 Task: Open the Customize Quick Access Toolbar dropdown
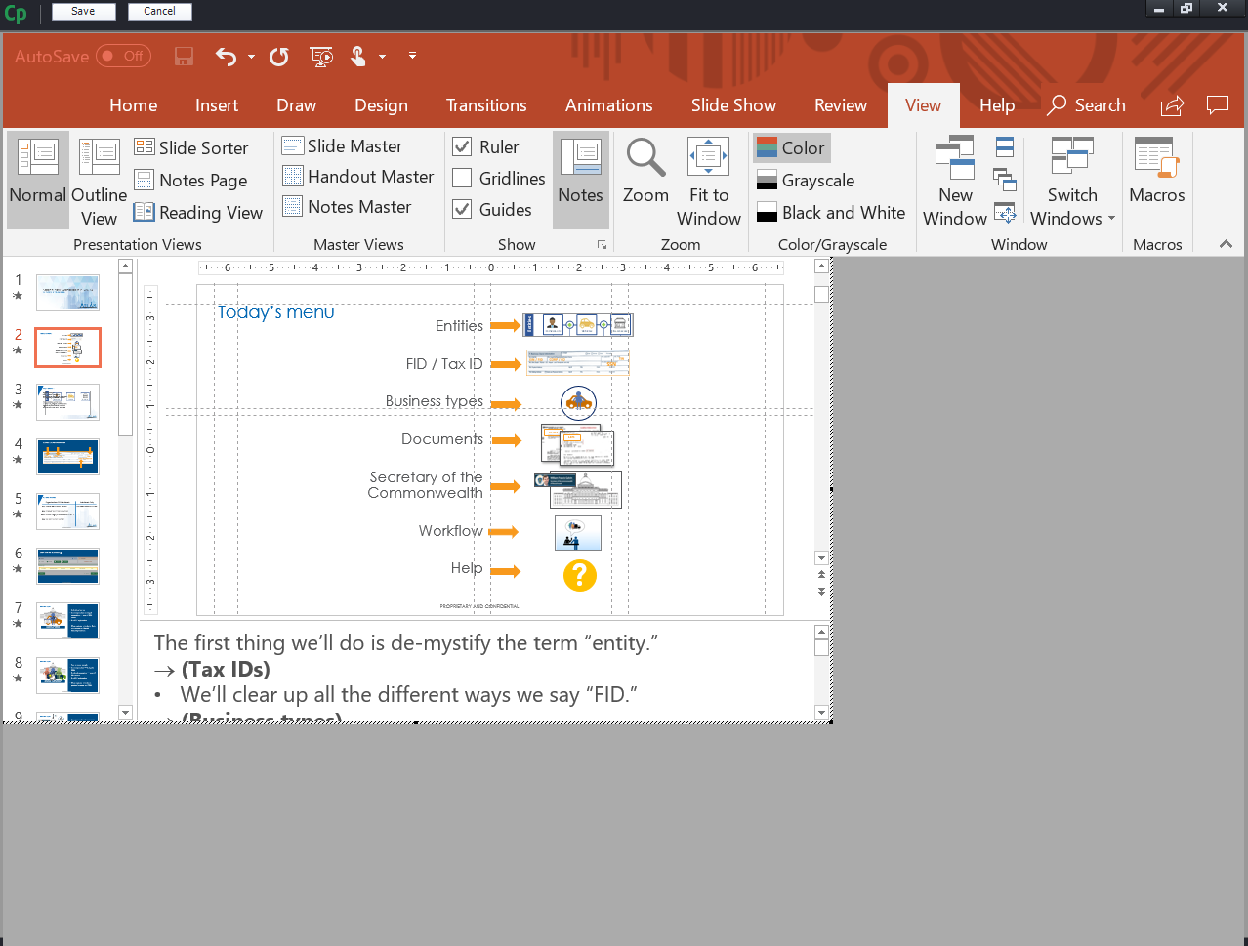coord(412,57)
